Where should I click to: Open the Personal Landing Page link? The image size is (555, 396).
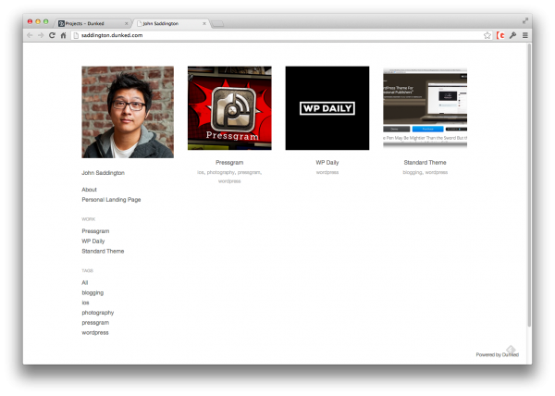[x=111, y=200]
